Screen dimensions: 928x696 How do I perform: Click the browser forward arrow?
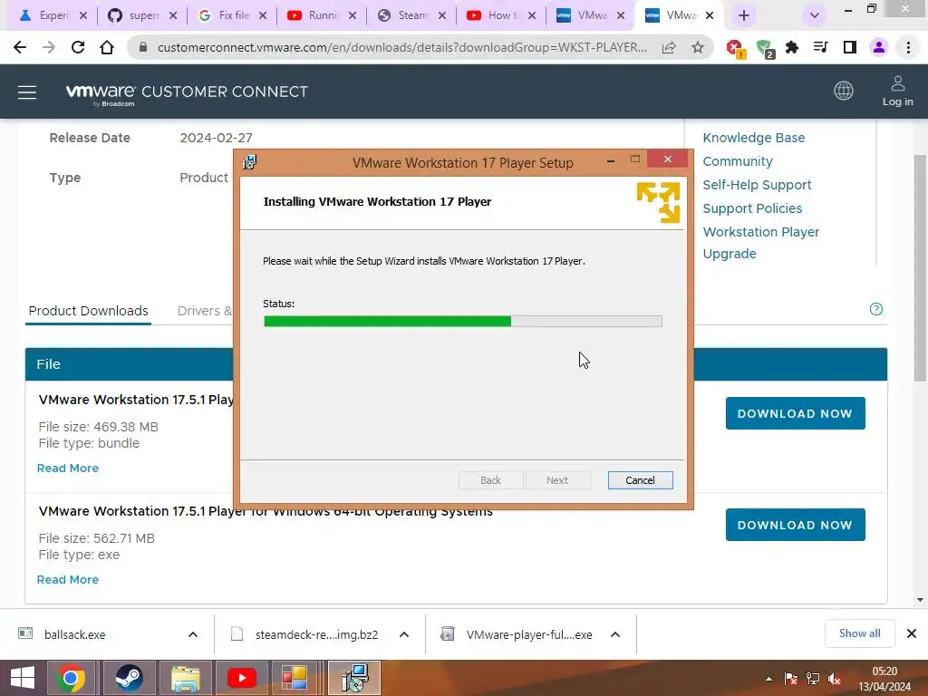coord(49,47)
